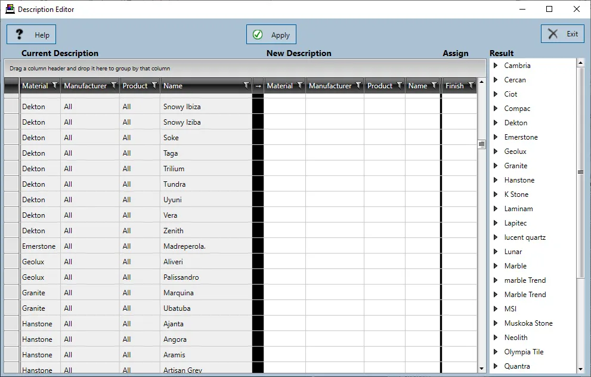The width and height of the screenshot is (591, 377).
Task: Select lucent quartz in Result tree
Action: coord(525,237)
